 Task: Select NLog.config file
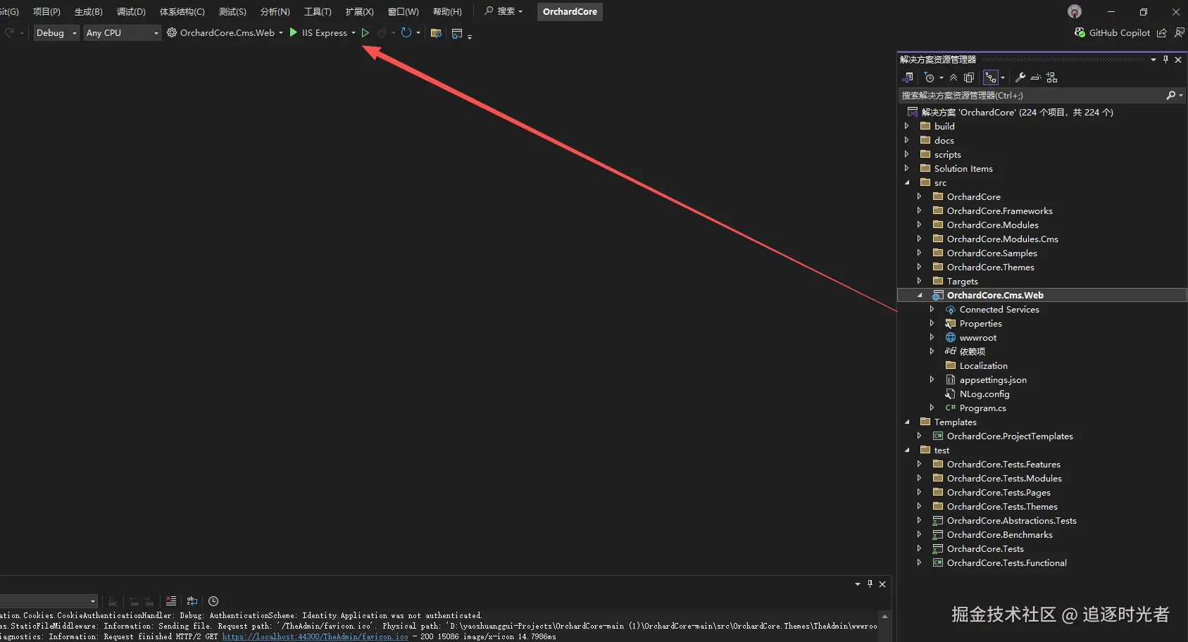(x=984, y=394)
